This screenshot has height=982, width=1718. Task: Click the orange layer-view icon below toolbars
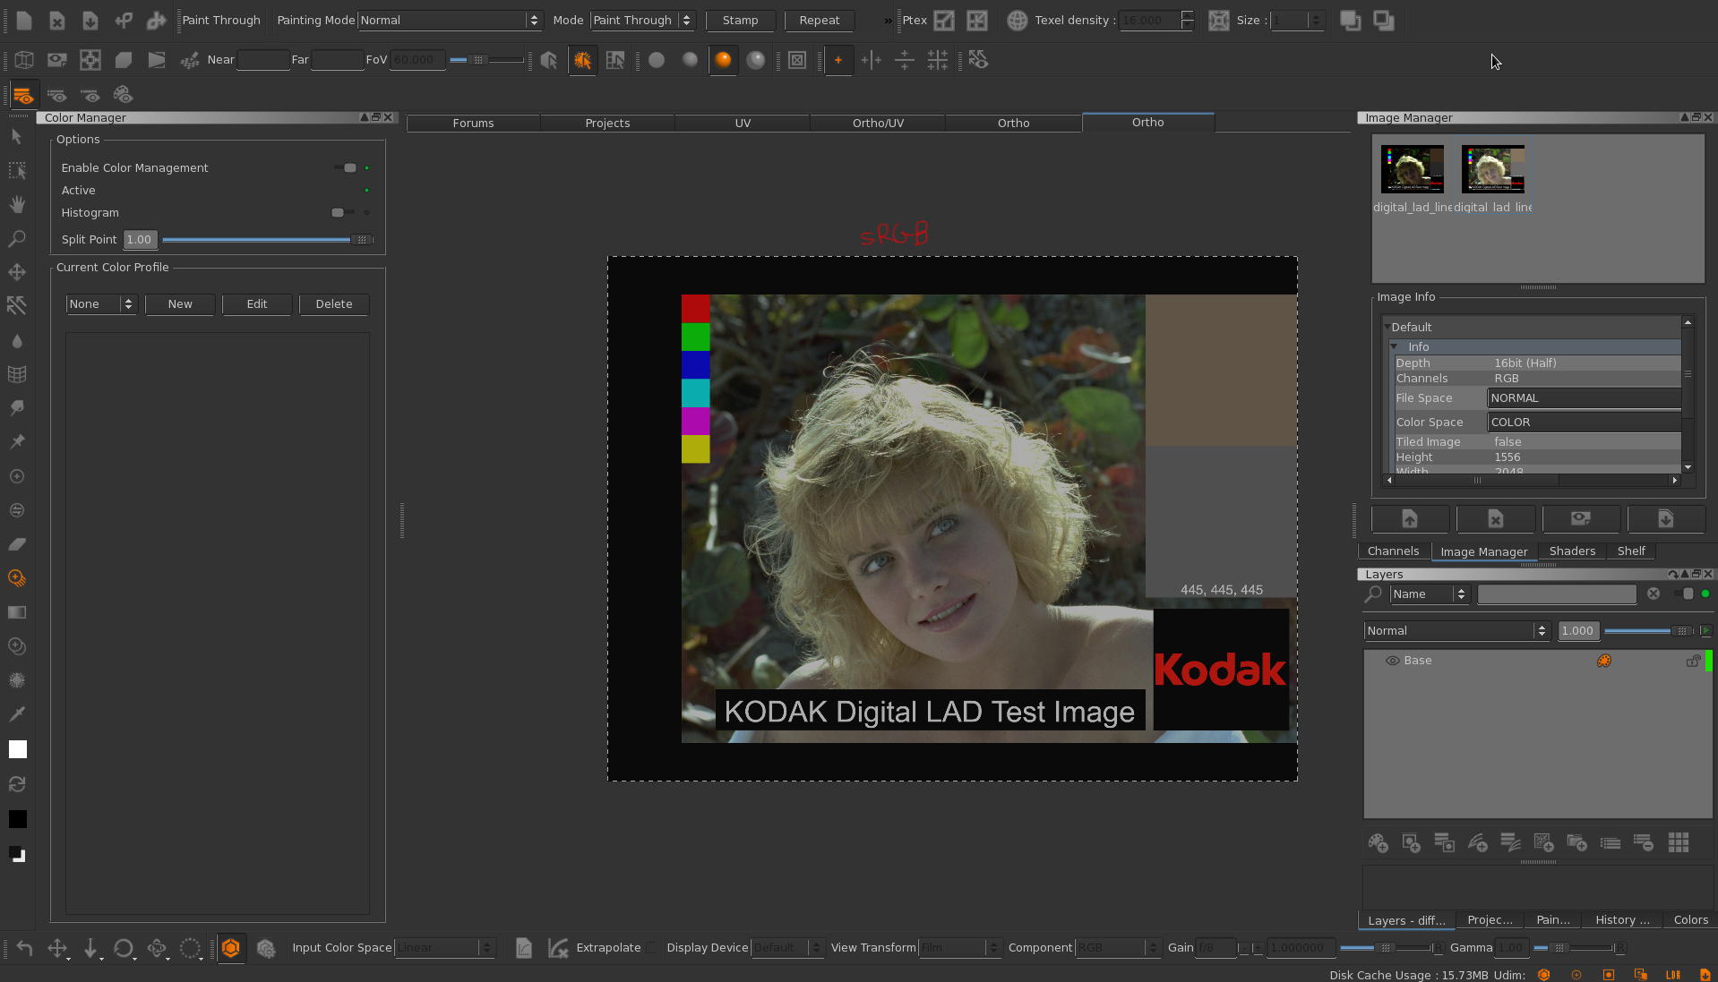point(23,95)
